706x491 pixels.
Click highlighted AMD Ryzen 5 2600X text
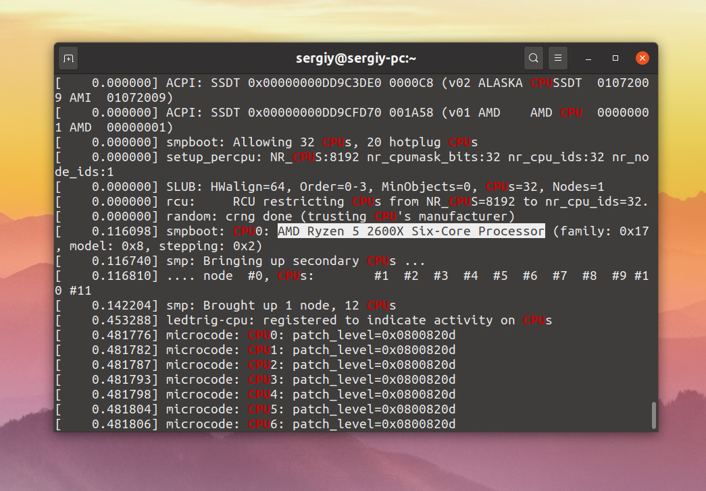click(411, 231)
